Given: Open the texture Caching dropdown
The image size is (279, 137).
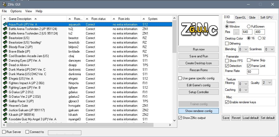Looking at the screenshot, I should pos(243,90).
